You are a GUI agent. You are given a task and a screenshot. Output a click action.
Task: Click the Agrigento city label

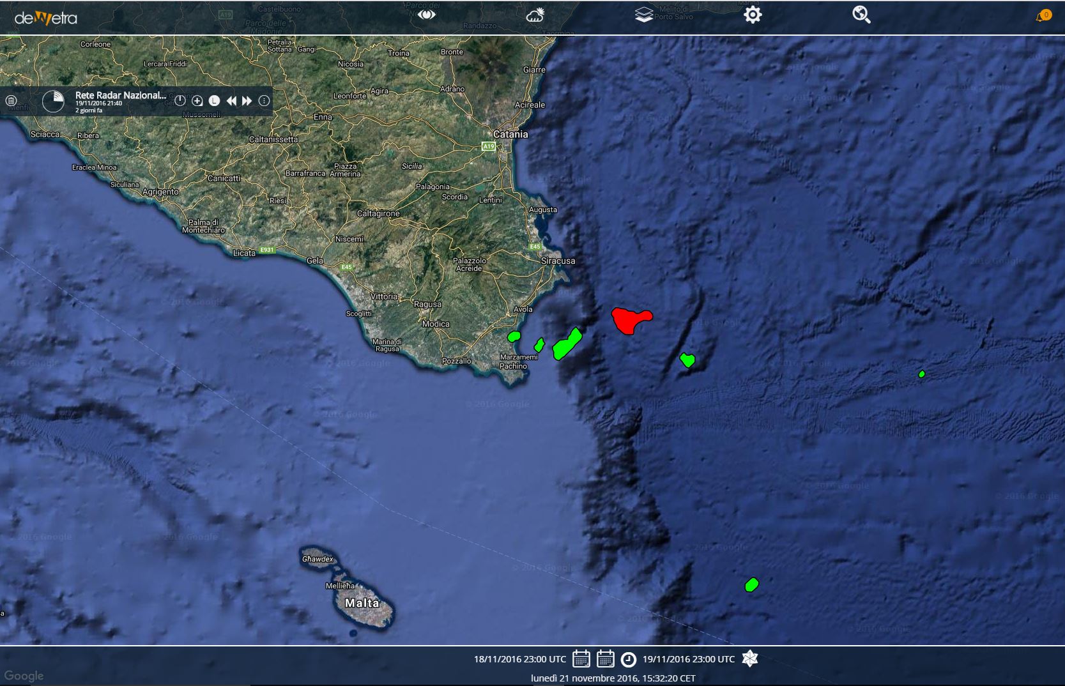pyautogui.click(x=160, y=192)
